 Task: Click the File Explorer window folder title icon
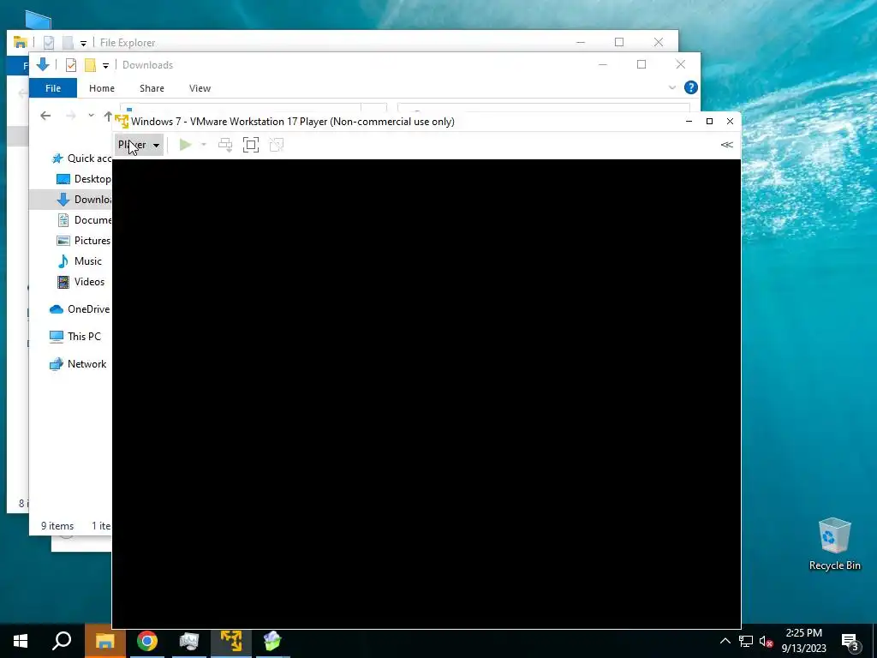(x=21, y=43)
